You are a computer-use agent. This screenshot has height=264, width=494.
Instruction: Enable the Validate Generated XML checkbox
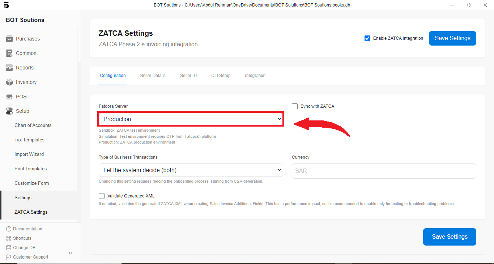[102, 196]
